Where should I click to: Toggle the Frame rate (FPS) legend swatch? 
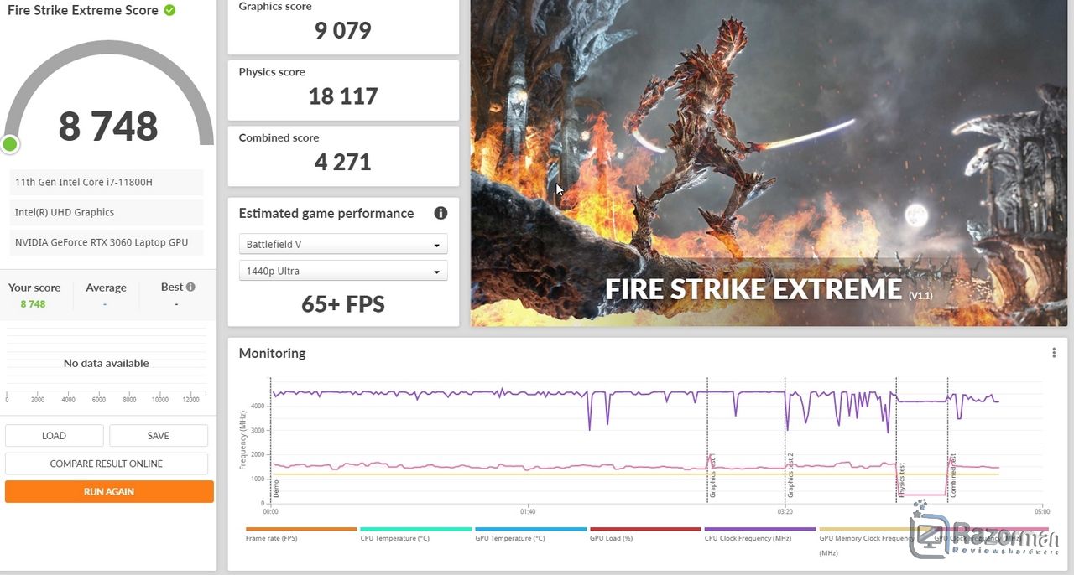tap(301, 529)
